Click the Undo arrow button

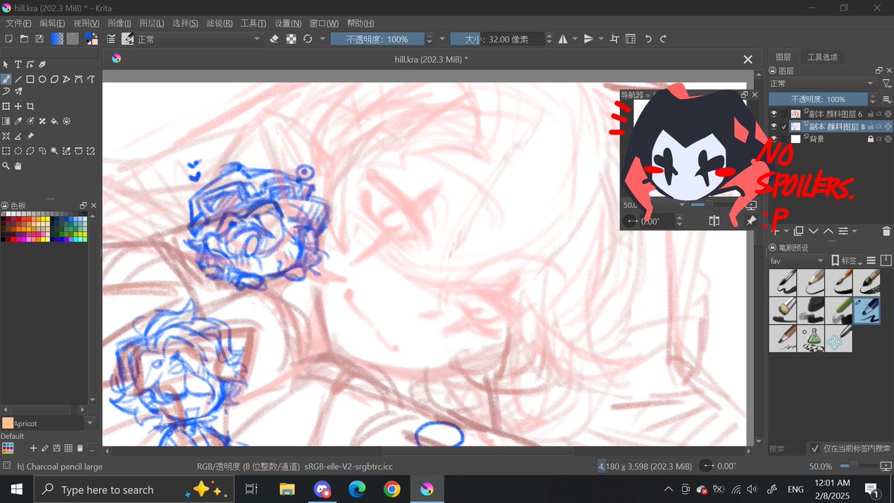[648, 39]
